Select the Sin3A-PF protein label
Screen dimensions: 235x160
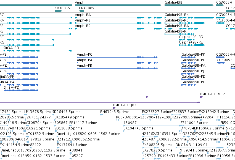pos(7,77)
